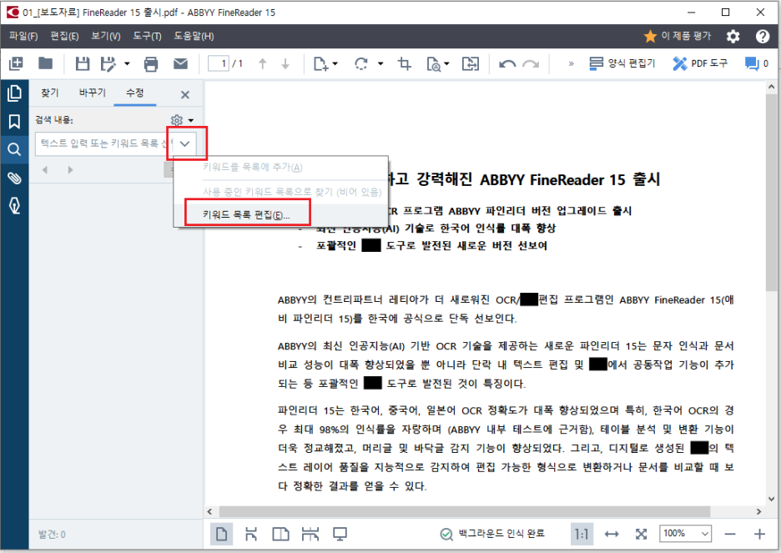Open search options gear dropdown

coord(182,120)
